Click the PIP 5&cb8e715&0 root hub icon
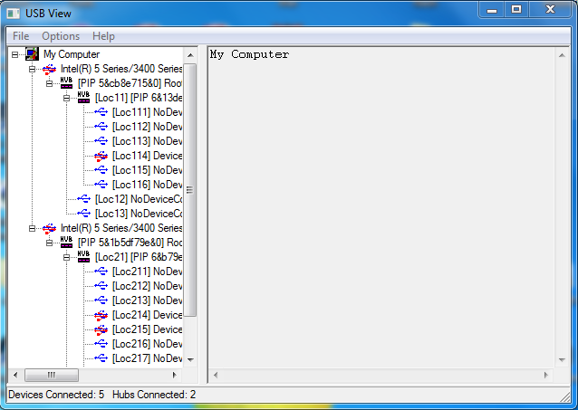 (66, 83)
